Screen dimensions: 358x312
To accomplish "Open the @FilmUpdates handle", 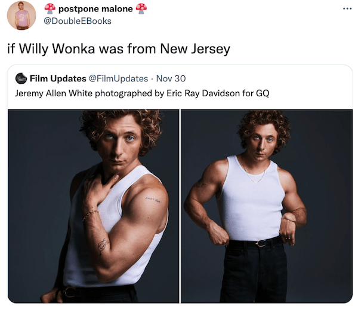I will 118,79.
